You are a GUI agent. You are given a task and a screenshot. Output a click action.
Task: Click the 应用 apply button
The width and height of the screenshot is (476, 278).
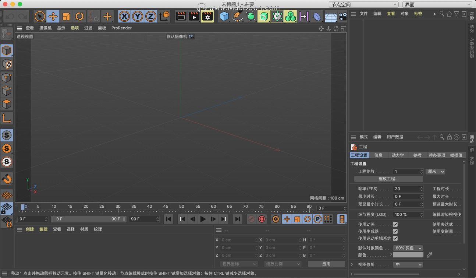point(326,264)
